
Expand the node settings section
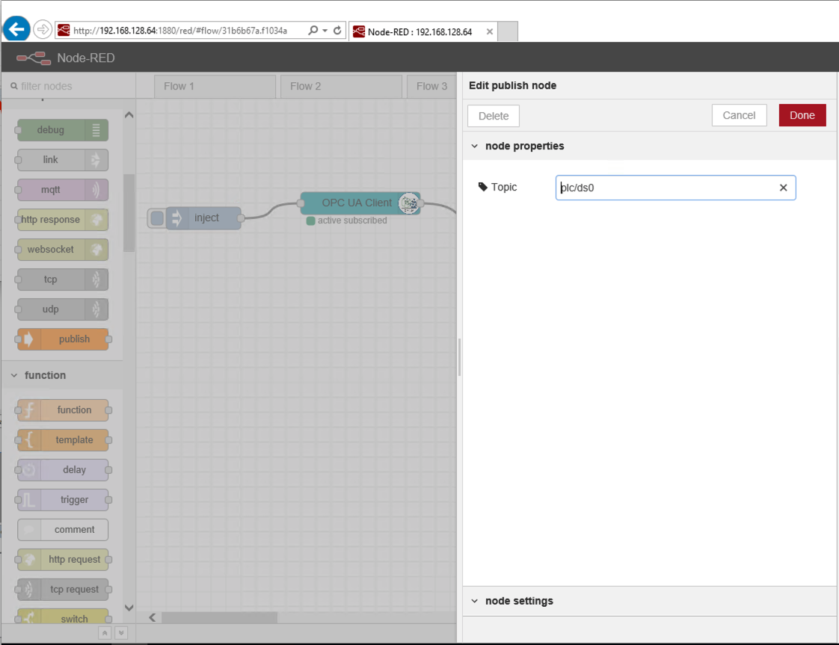coord(475,601)
